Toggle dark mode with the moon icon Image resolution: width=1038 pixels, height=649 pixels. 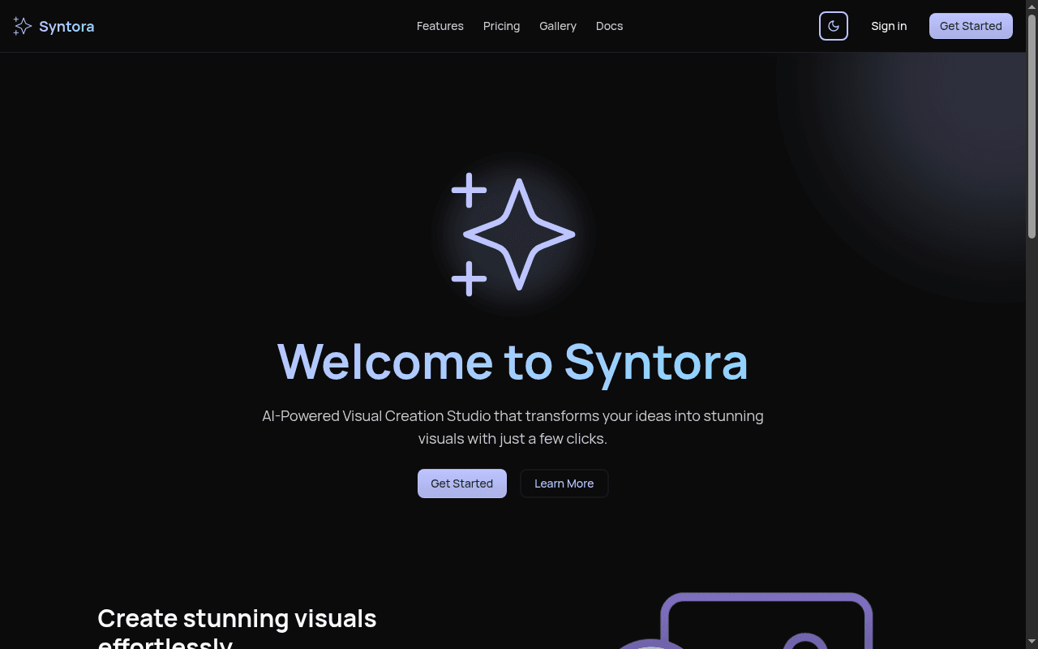[834, 26]
